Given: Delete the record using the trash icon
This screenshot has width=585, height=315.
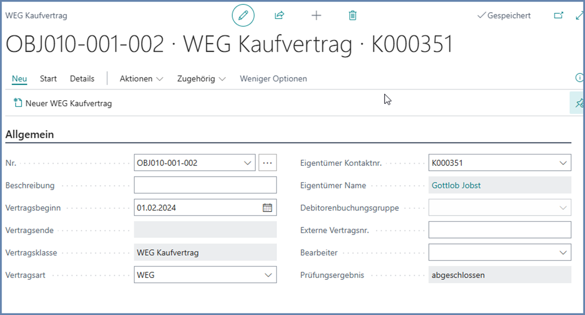Looking at the screenshot, I should pyautogui.click(x=352, y=15).
